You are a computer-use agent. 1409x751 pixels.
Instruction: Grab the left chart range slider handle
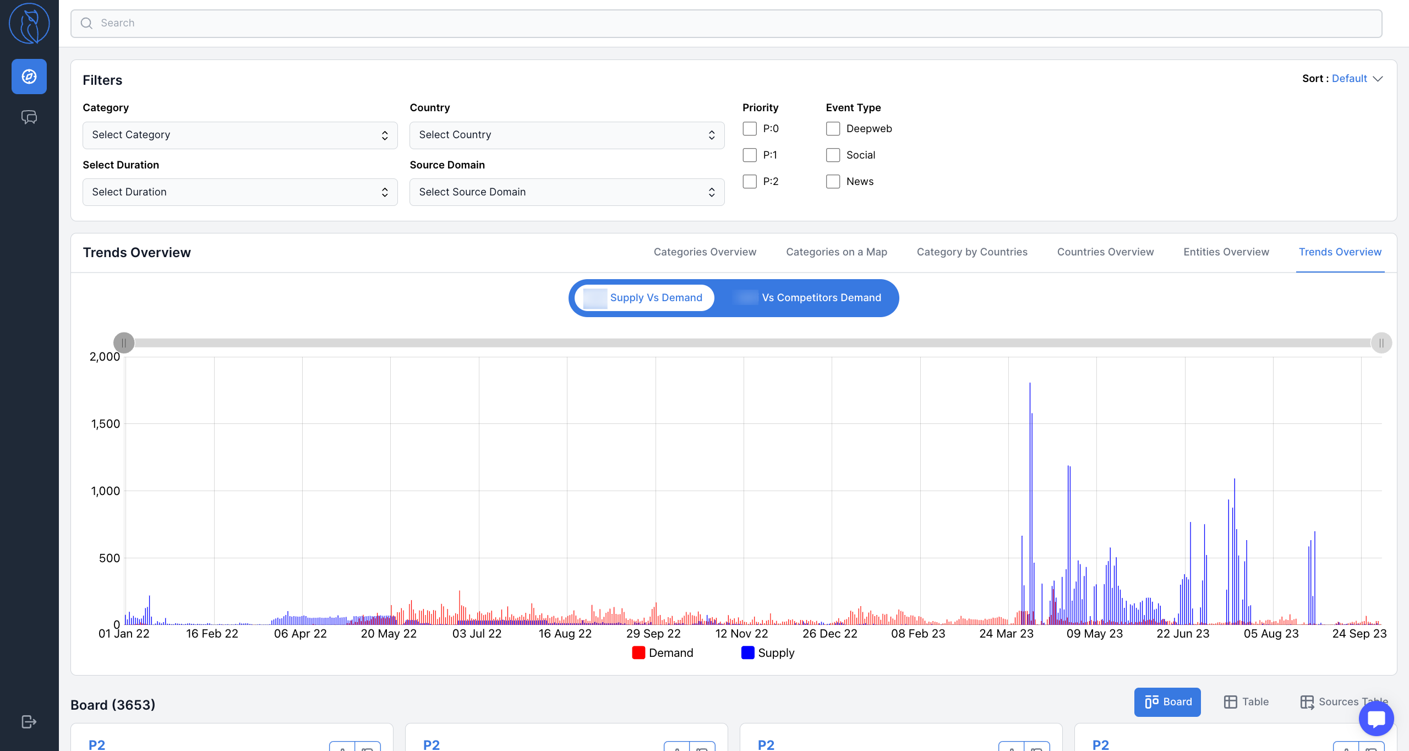pyautogui.click(x=124, y=343)
